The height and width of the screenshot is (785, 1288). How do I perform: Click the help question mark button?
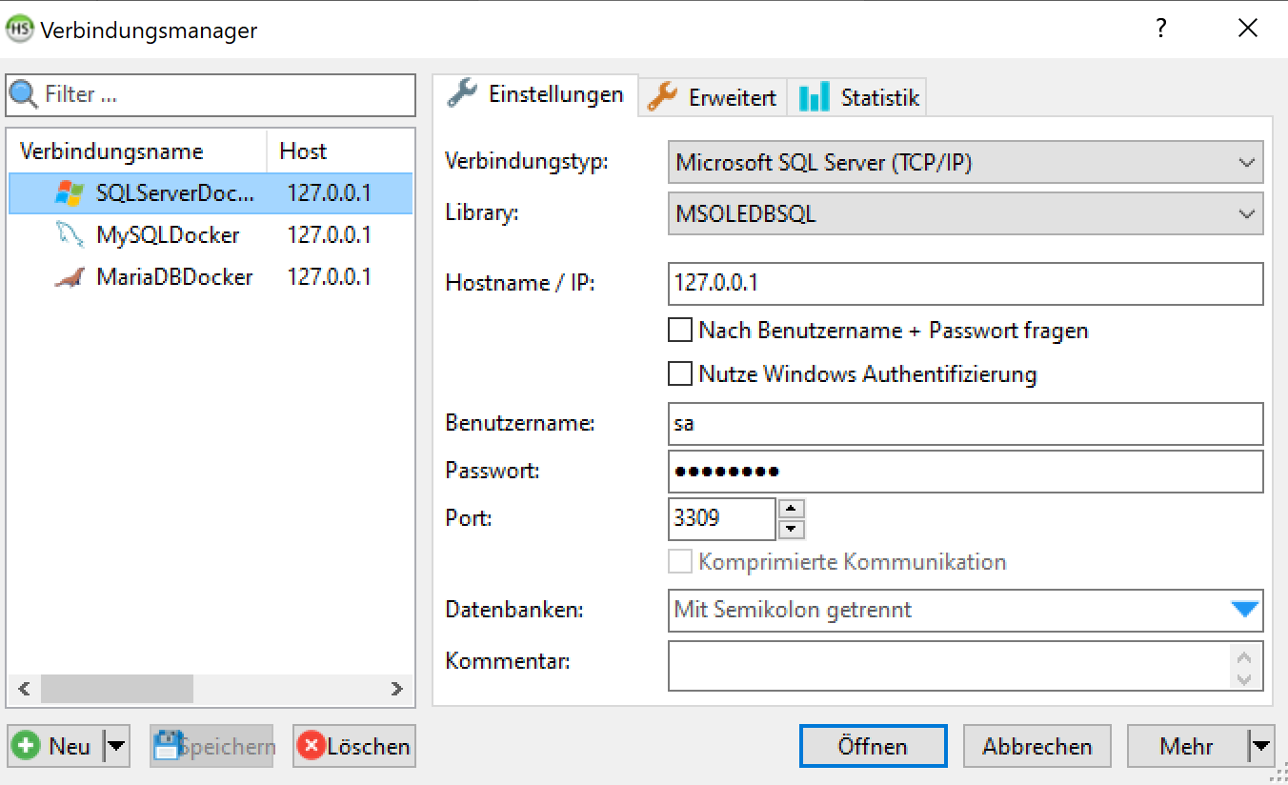tap(1160, 29)
